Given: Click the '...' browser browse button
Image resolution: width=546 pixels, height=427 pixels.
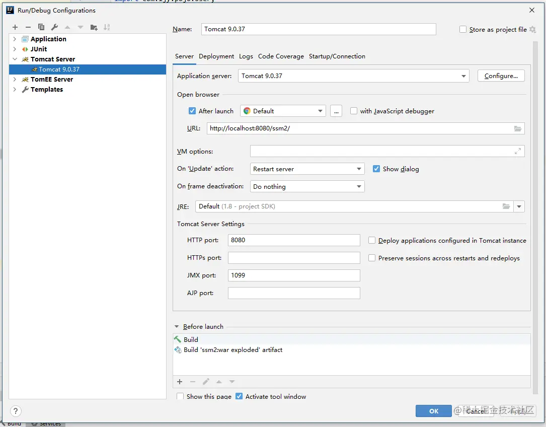Looking at the screenshot, I should tap(336, 111).
